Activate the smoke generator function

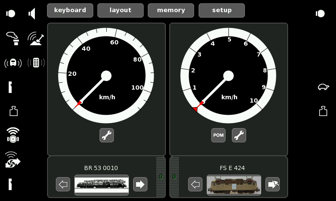(x=13, y=39)
